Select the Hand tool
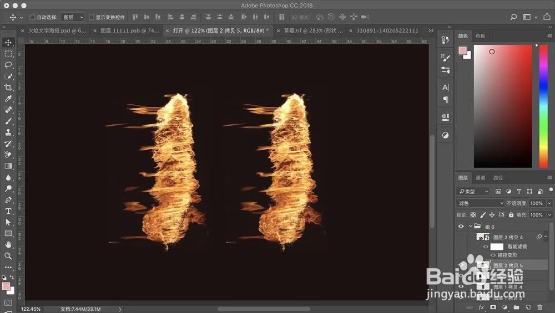 click(x=8, y=245)
